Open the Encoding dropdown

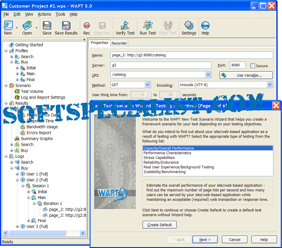click(270, 85)
